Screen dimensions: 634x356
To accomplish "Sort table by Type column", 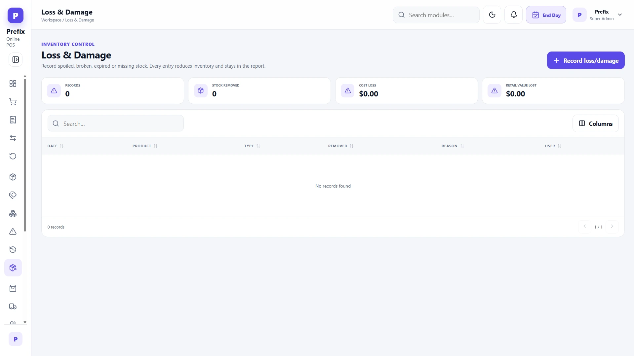I will click(252, 146).
